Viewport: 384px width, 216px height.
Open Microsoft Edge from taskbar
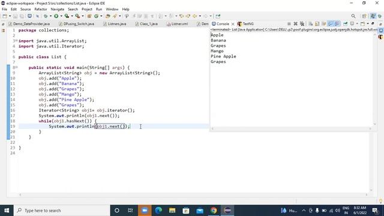pyautogui.click(x=158, y=211)
